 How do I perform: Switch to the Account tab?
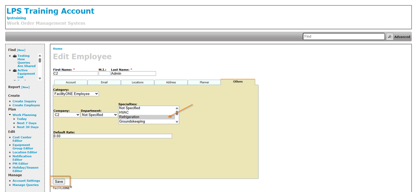pyautogui.click(x=71, y=82)
